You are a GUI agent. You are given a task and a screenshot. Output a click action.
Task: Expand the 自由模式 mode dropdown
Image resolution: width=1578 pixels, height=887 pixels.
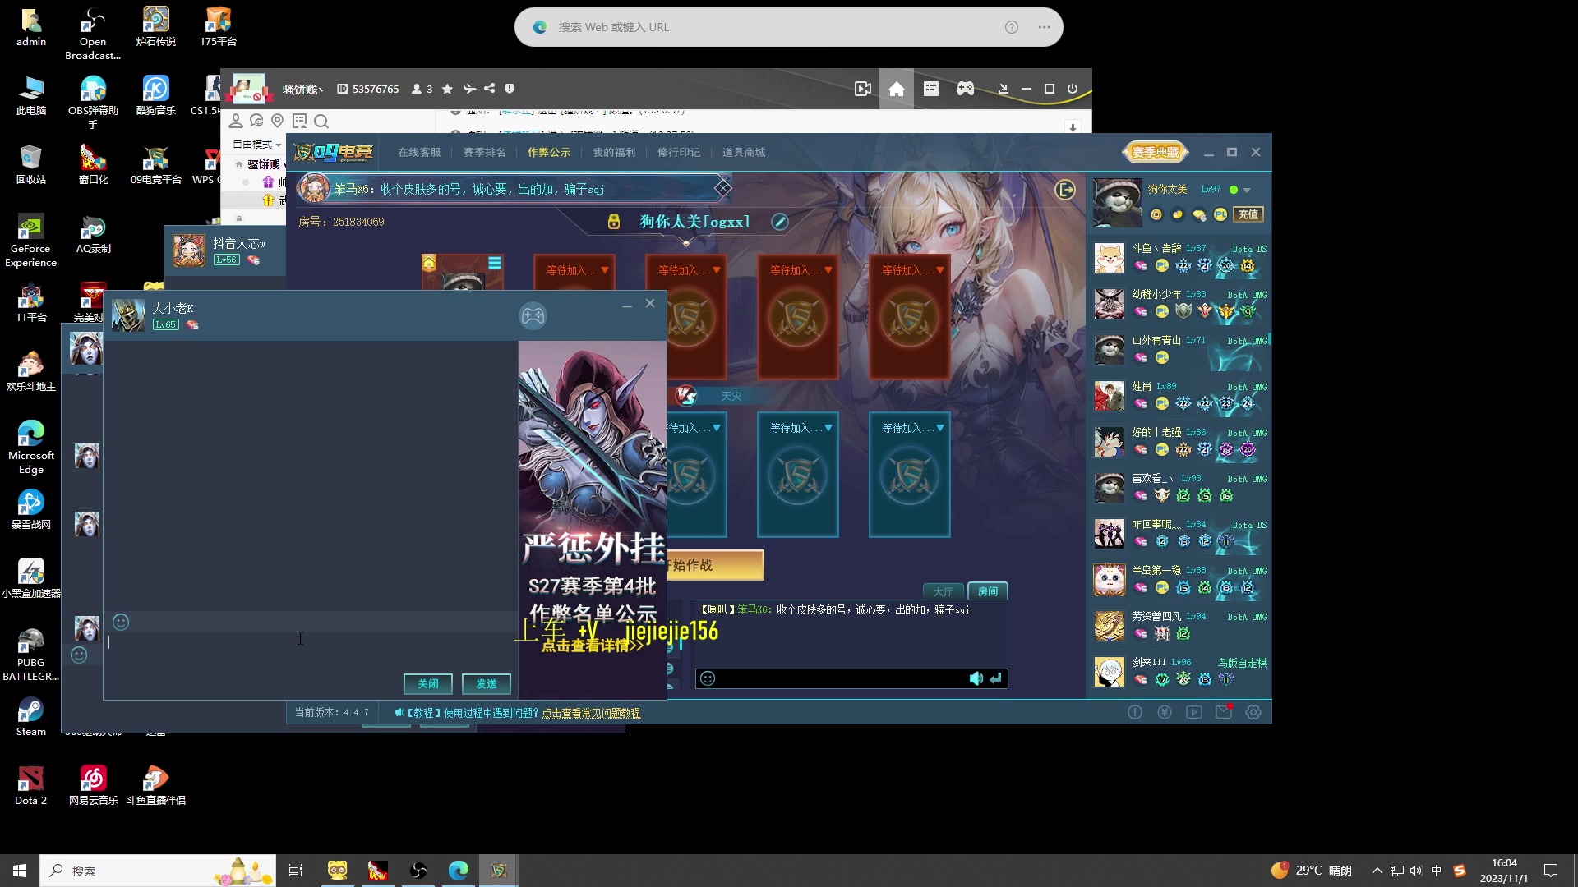[257, 145]
